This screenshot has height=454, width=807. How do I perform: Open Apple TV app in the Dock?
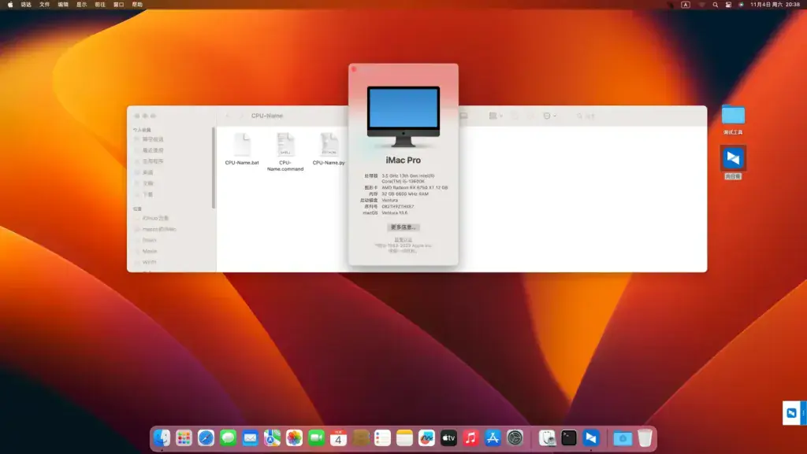point(448,438)
